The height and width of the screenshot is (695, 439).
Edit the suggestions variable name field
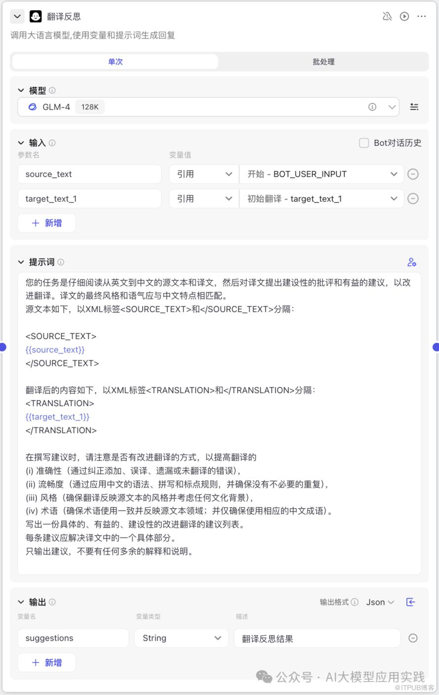[73, 638]
